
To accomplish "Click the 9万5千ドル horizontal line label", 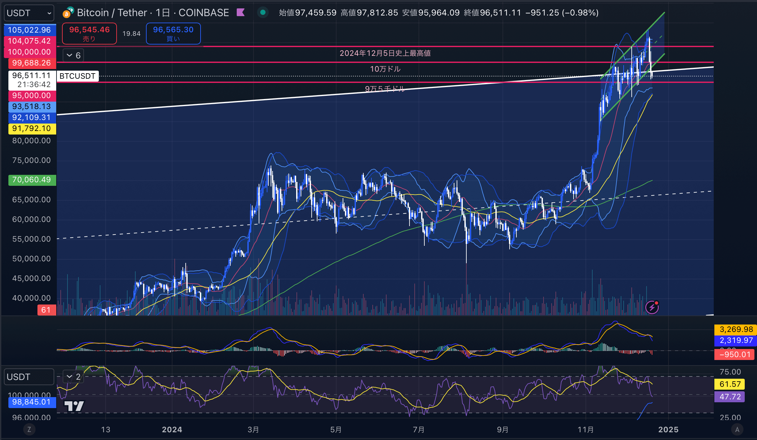I will point(385,89).
